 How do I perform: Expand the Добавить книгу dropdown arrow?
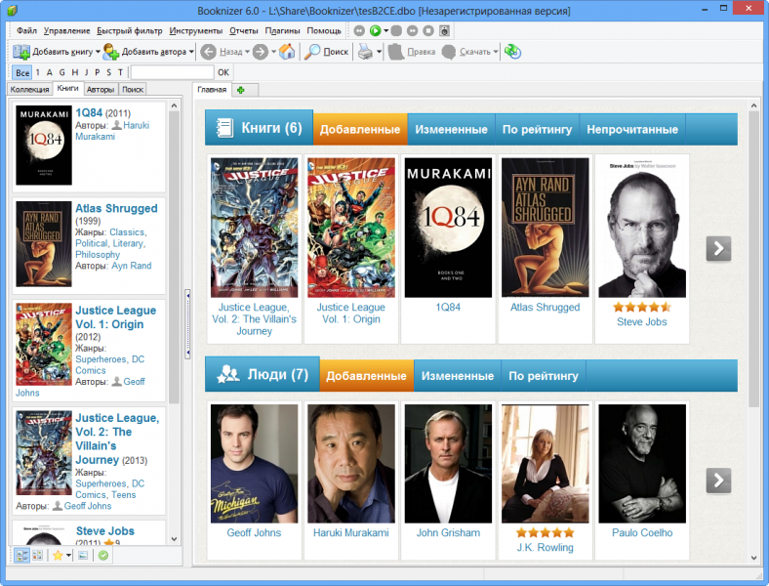tap(98, 52)
